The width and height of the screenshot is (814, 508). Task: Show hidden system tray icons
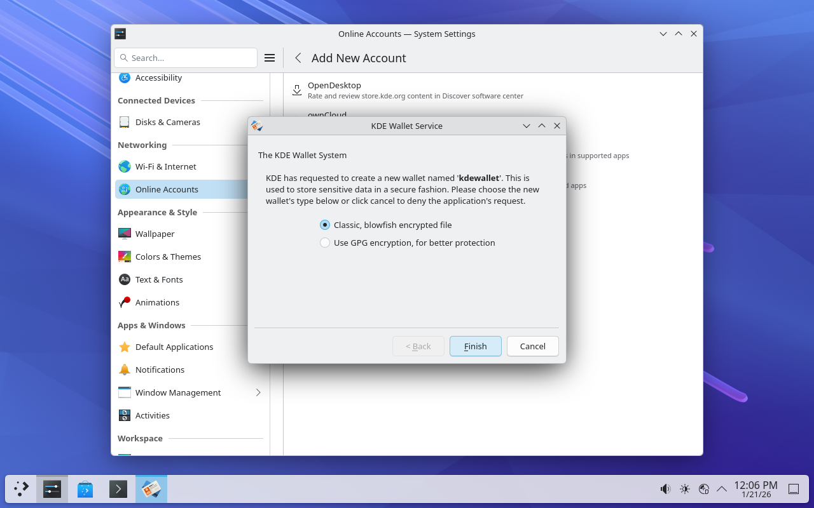coord(722,489)
